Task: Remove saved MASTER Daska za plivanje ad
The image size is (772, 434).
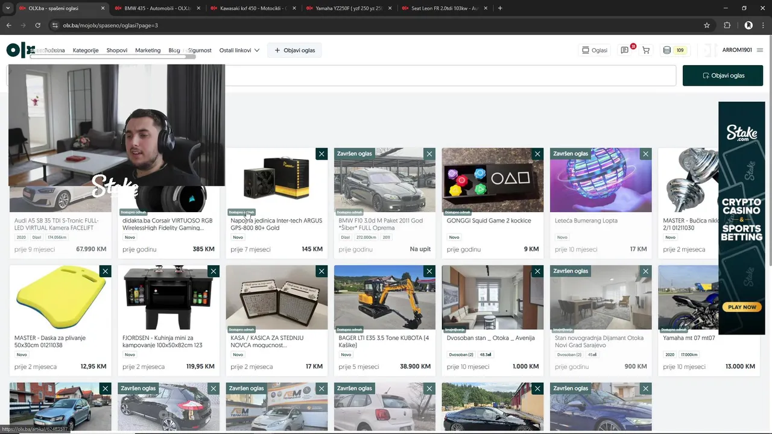Action: pyautogui.click(x=105, y=272)
